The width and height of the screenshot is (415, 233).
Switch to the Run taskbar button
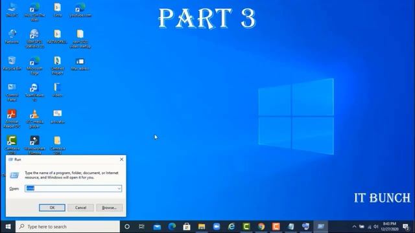click(320, 227)
